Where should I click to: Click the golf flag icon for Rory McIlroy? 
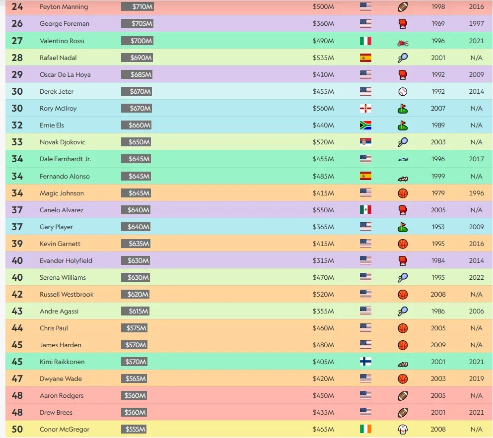click(x=403, y=109)
